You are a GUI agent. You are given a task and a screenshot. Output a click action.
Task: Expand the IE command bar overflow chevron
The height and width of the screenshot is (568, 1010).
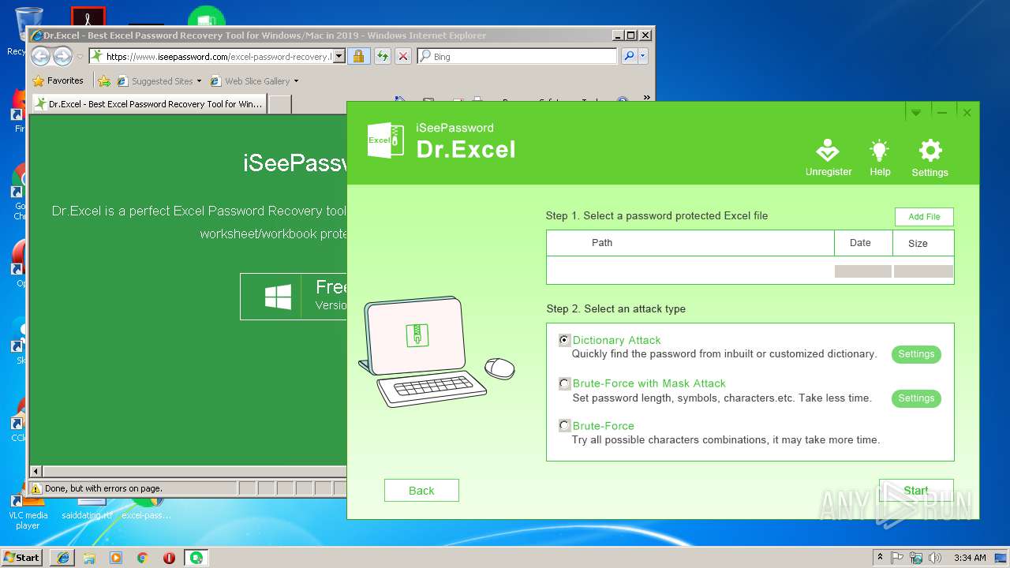tap(647, 98)
